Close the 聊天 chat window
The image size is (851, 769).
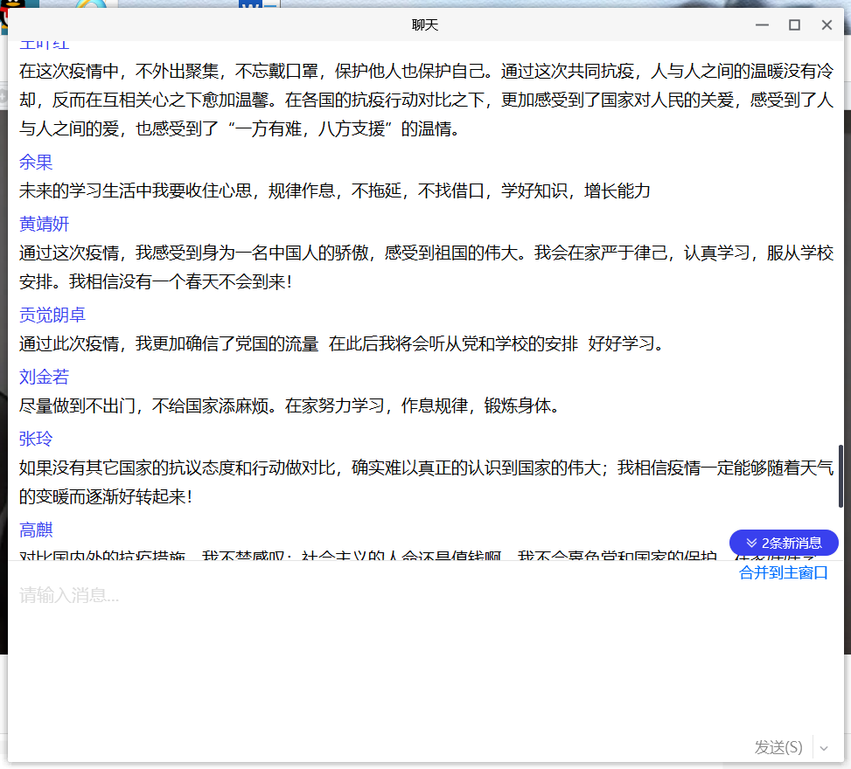tap(827, 25)
